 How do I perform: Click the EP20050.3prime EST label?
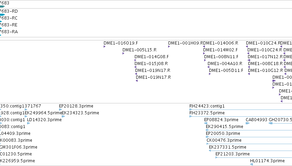(223, 133)
